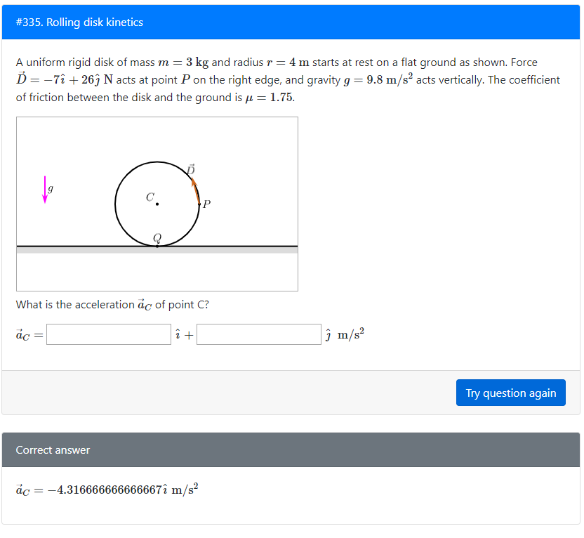Click the second acceleration input field
Image resolution: width=584 pixels, height=538 pixels.
[259, 334]
